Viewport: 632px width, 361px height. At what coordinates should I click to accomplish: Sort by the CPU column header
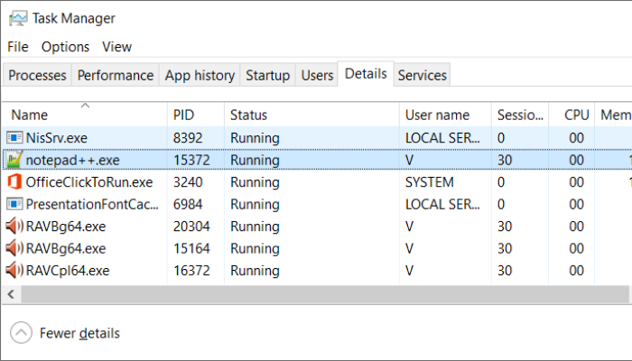click(x=572, y=115)
